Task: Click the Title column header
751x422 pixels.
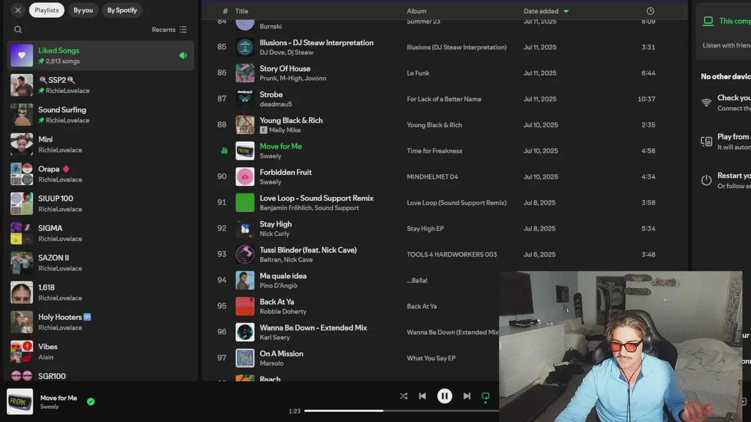Action: [242, 11]
